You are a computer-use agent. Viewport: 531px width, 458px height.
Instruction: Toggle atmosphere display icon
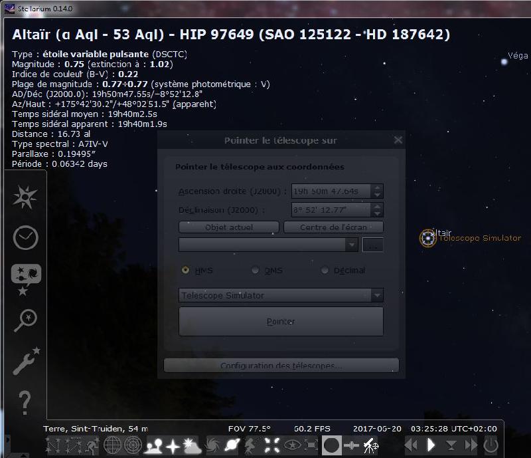click(x=192, y=445)
